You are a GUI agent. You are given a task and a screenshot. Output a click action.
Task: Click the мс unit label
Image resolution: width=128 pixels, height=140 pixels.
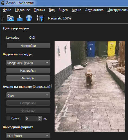[x=45, y=119]
